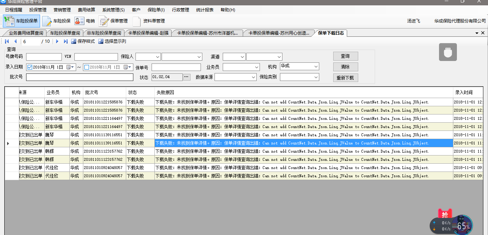
Task: Open 行政管理 menu
Action: (x=181, y=10)
